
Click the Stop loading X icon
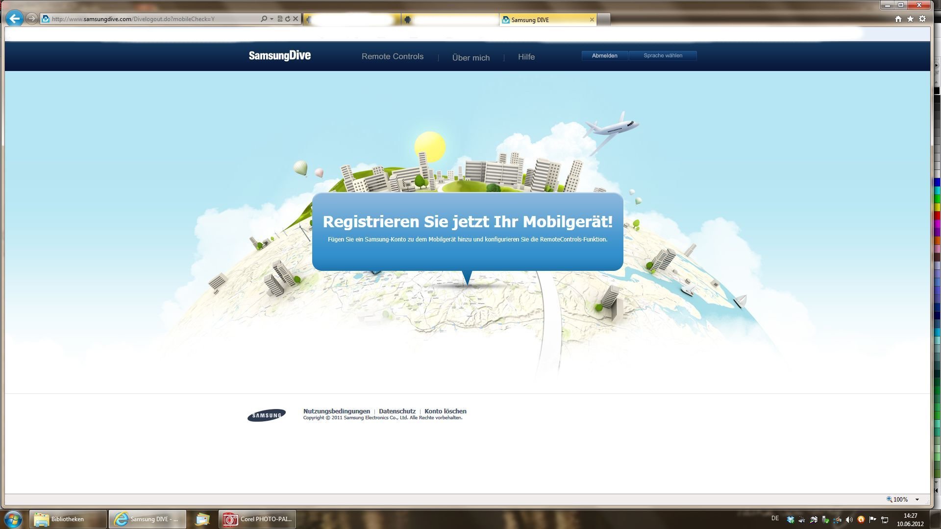[296, 19]
